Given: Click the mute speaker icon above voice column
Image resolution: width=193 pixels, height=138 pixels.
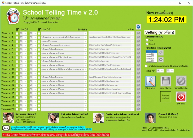Looking at the screenshot, I should (138, 27).
